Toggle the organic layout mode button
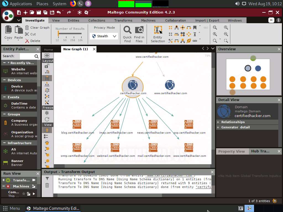Screen dimensions: 283x212 (47, 96)
